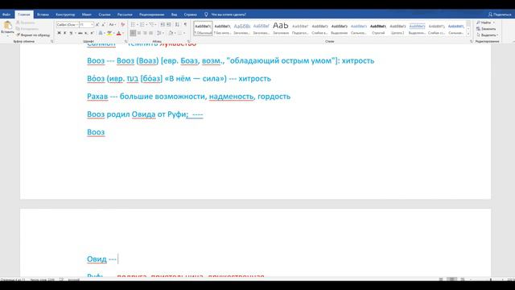Increase paragraph indent
Screen dimensions: 515x290
(169, 25)
